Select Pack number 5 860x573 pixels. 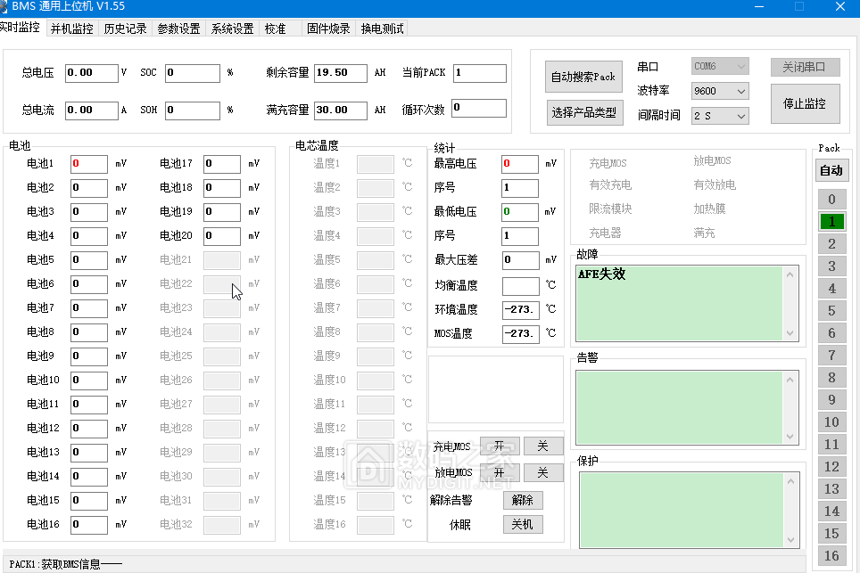click(x=831, y=311)
